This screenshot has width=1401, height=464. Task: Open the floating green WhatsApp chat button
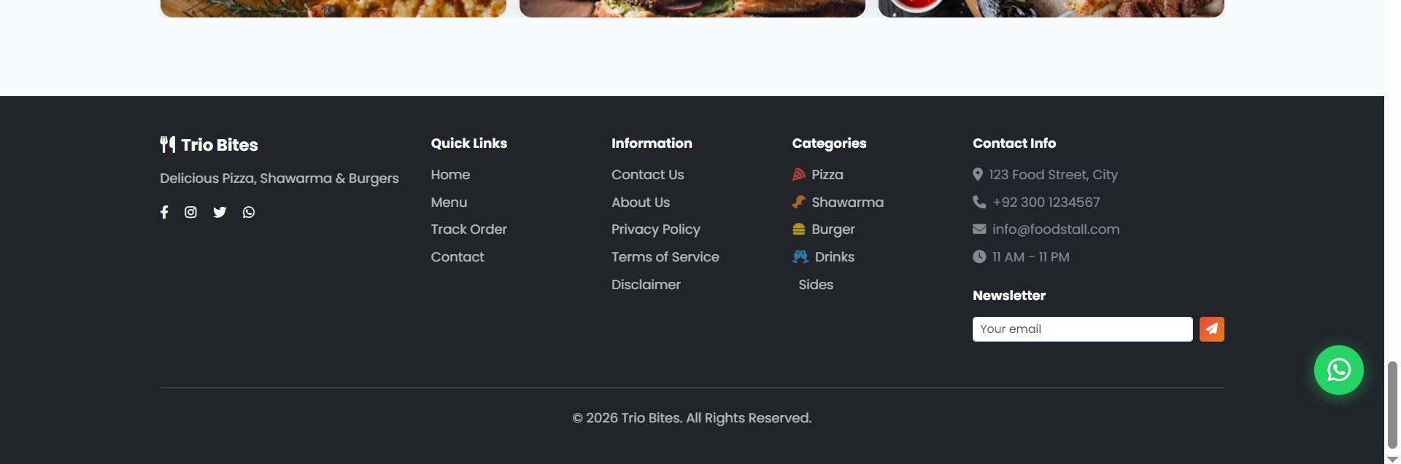(1338, 370)
